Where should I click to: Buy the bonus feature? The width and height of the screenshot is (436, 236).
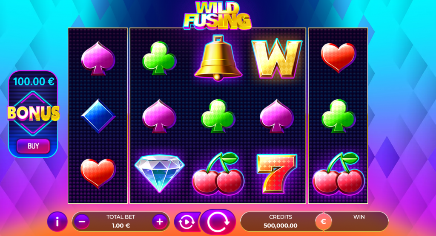(33, 146)
